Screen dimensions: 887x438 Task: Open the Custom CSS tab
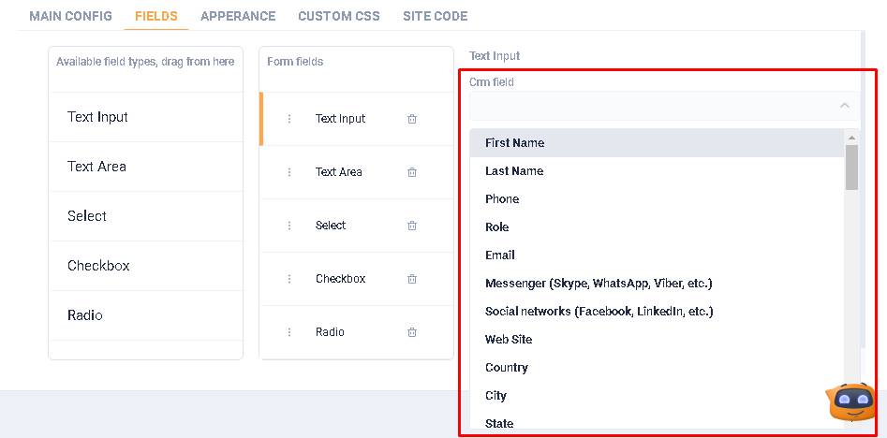pyautogui.click(x=339, y=16)
